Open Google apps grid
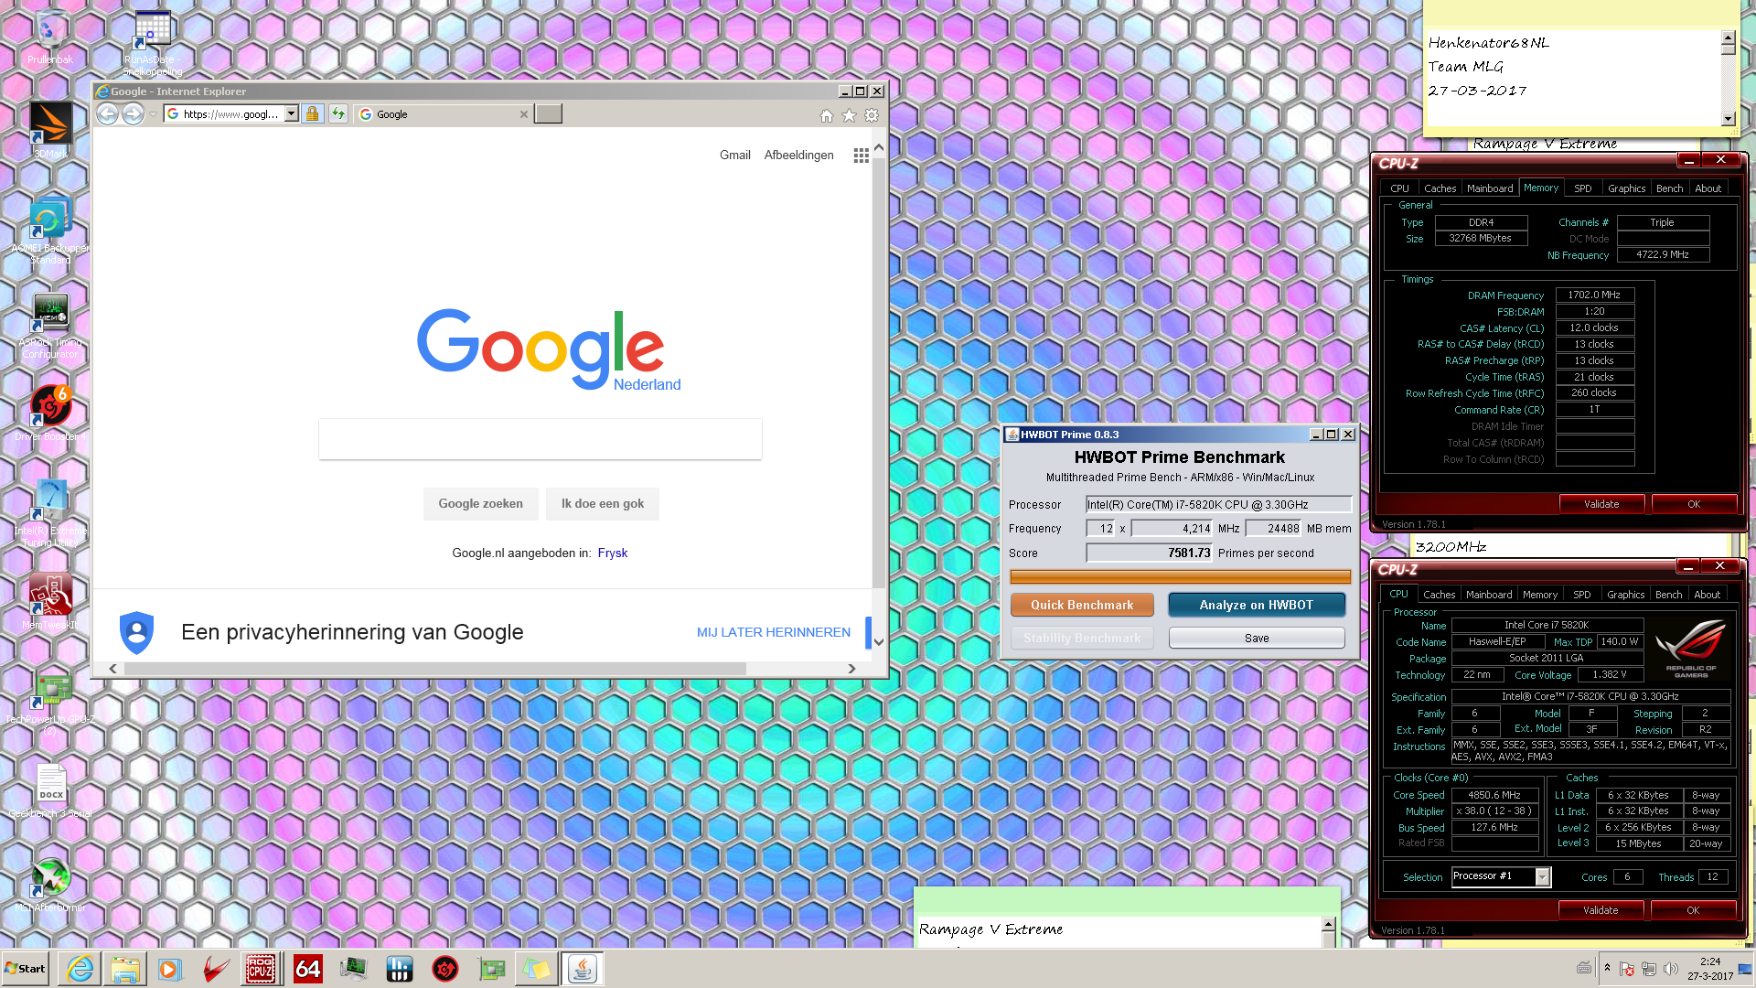This screenshot has width=1756, height=988. coord(861,156)
